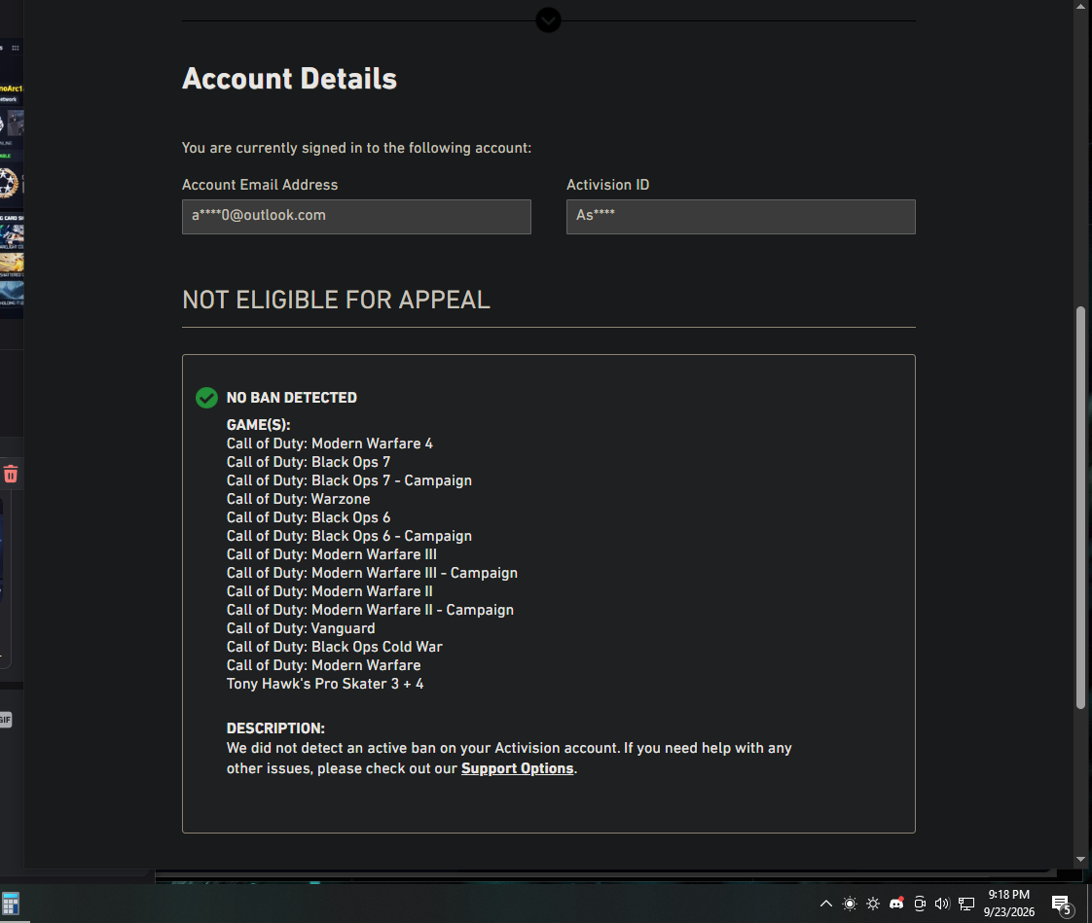Click 'Tony Hawk's Pro Skater 3 + 4' text
The width and height of the screenshot is (1092, 923).
[x=324, y=684]
